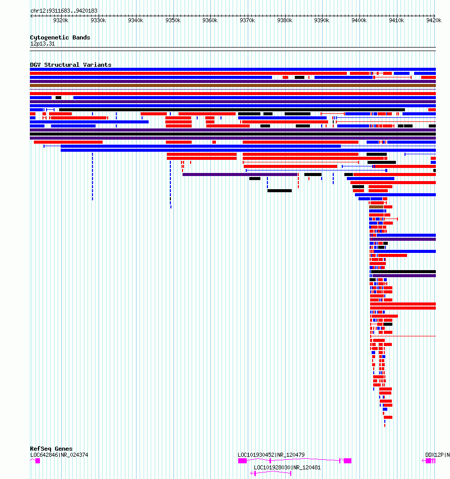Open the DGV Structural Variants track title
The width and height of the screenshot is (450, 479).
(x=70, y=65)
